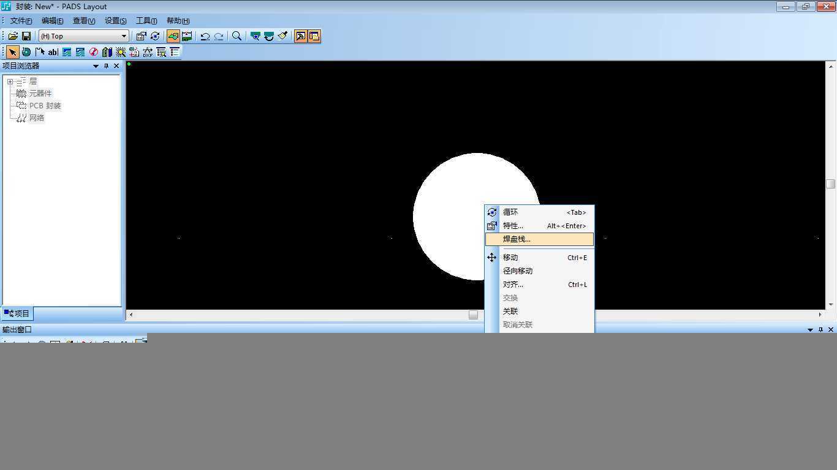Open the 输出窗口 panel options dropdown arrow

(810, 330)
